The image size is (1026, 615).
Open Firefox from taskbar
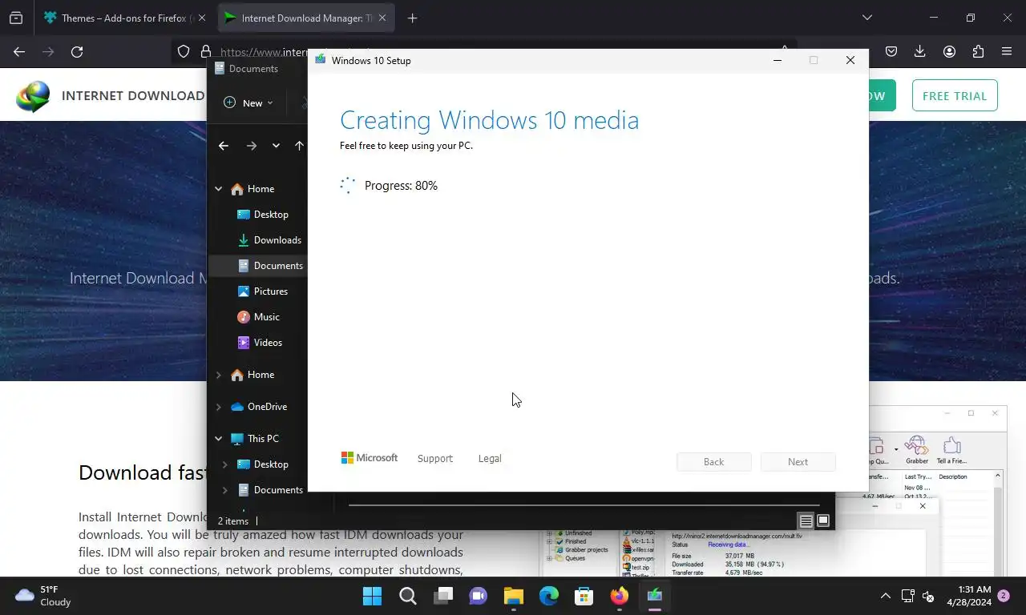[x=619, y=596]
